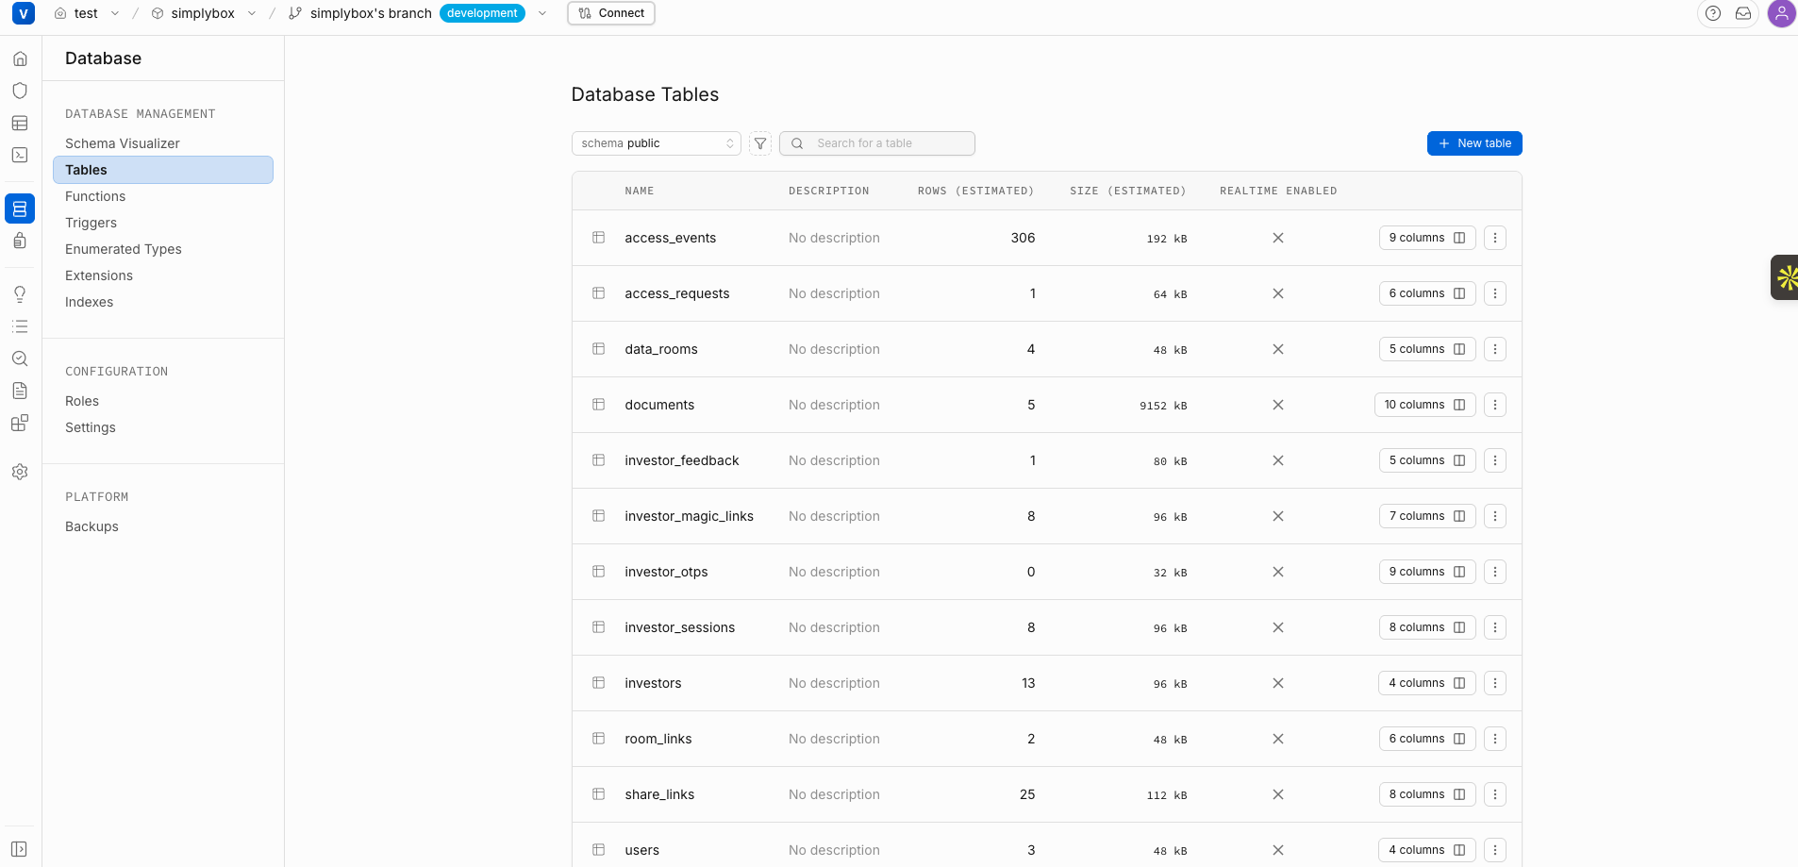Image resolution: width=1798 pixels, height=867 pixels.
Task: Click the investor_sessions table name
Action: [679, 627]
